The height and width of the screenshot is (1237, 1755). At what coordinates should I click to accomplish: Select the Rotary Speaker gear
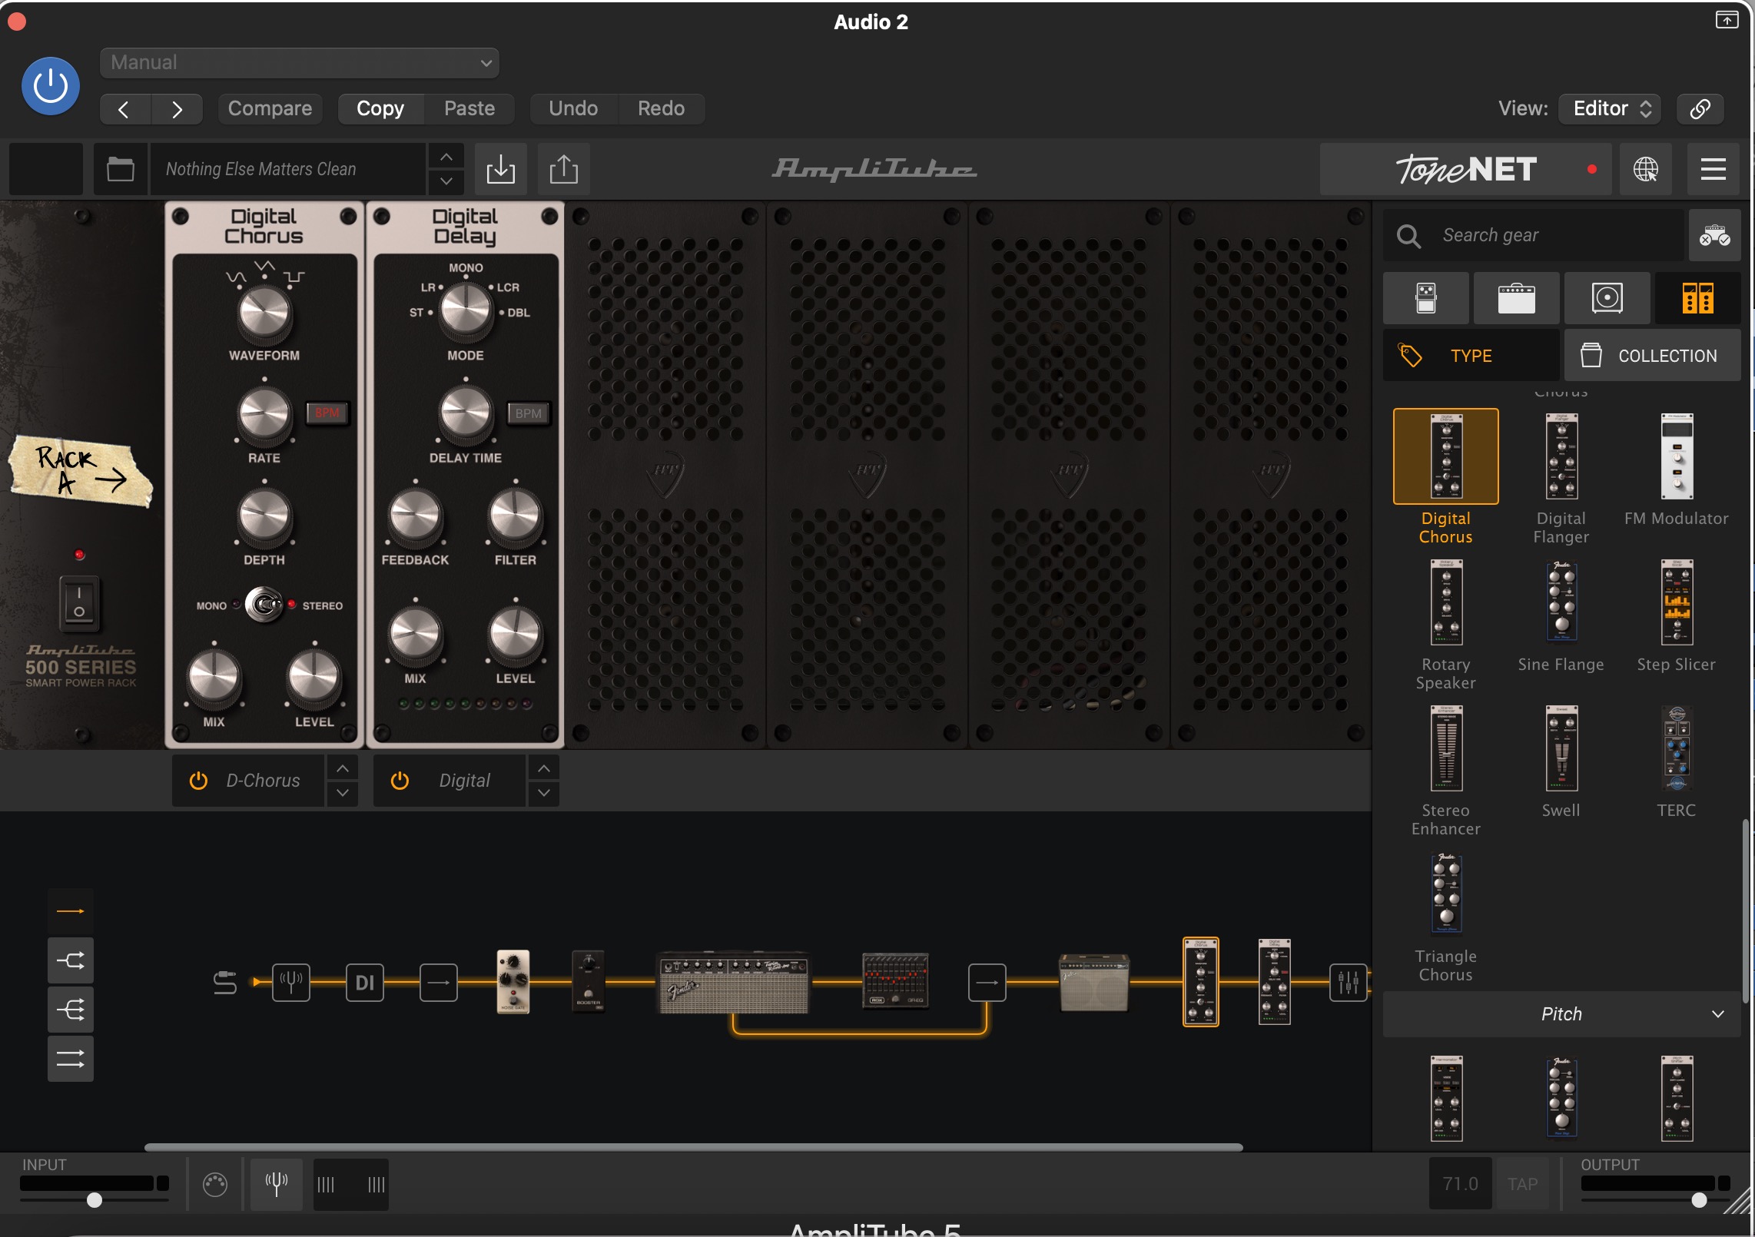point(1446,602)
